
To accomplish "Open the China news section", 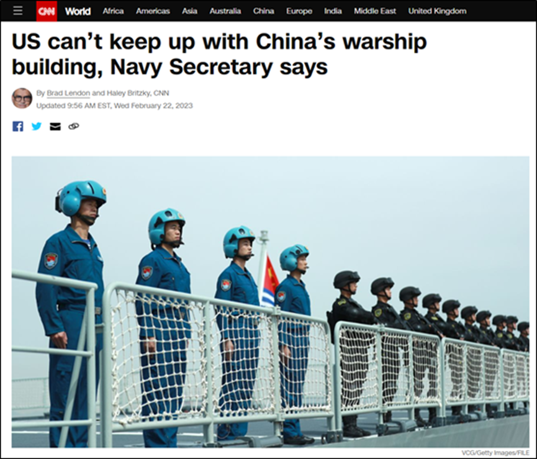I will tap(263, 11).
